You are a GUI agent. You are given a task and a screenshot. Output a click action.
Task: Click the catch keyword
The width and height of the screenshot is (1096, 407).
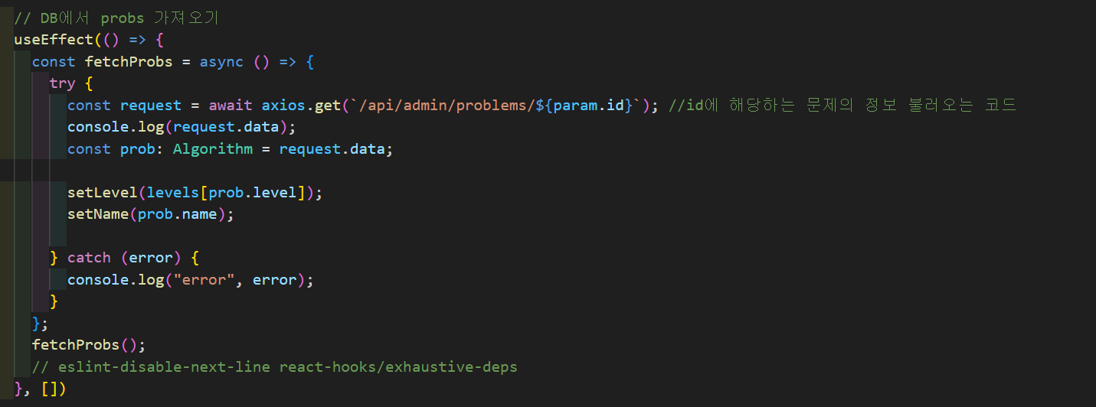click(x=89, y=258)
